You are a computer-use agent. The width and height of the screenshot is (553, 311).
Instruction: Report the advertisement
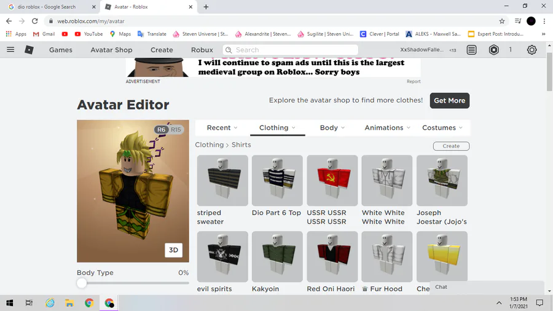pos(414,82)
